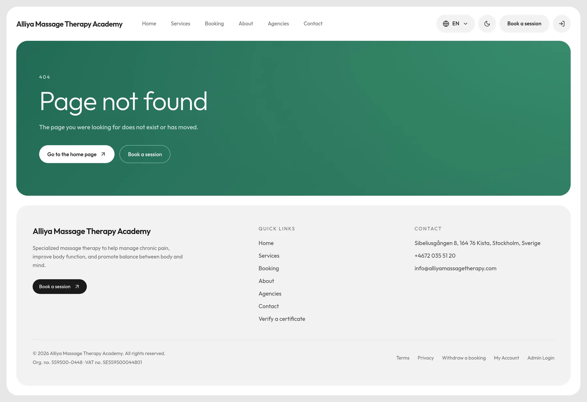Open the Terms link in footer

(403, 358)
